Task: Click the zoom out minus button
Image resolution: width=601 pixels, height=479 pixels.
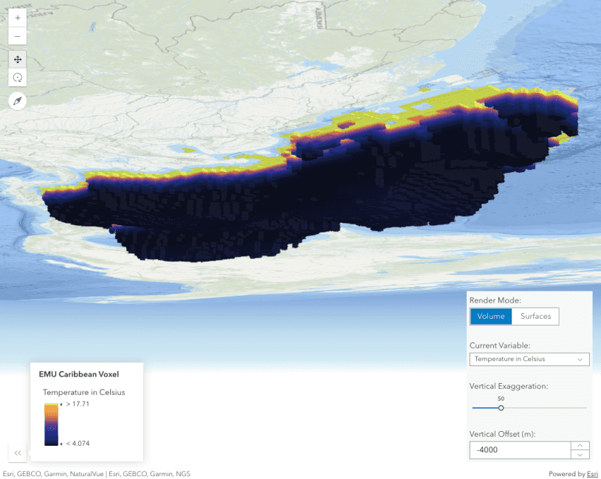Action: tap(18, 36)
